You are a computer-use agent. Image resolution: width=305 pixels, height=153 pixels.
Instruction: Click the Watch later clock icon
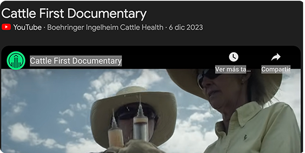click(233, 57)
